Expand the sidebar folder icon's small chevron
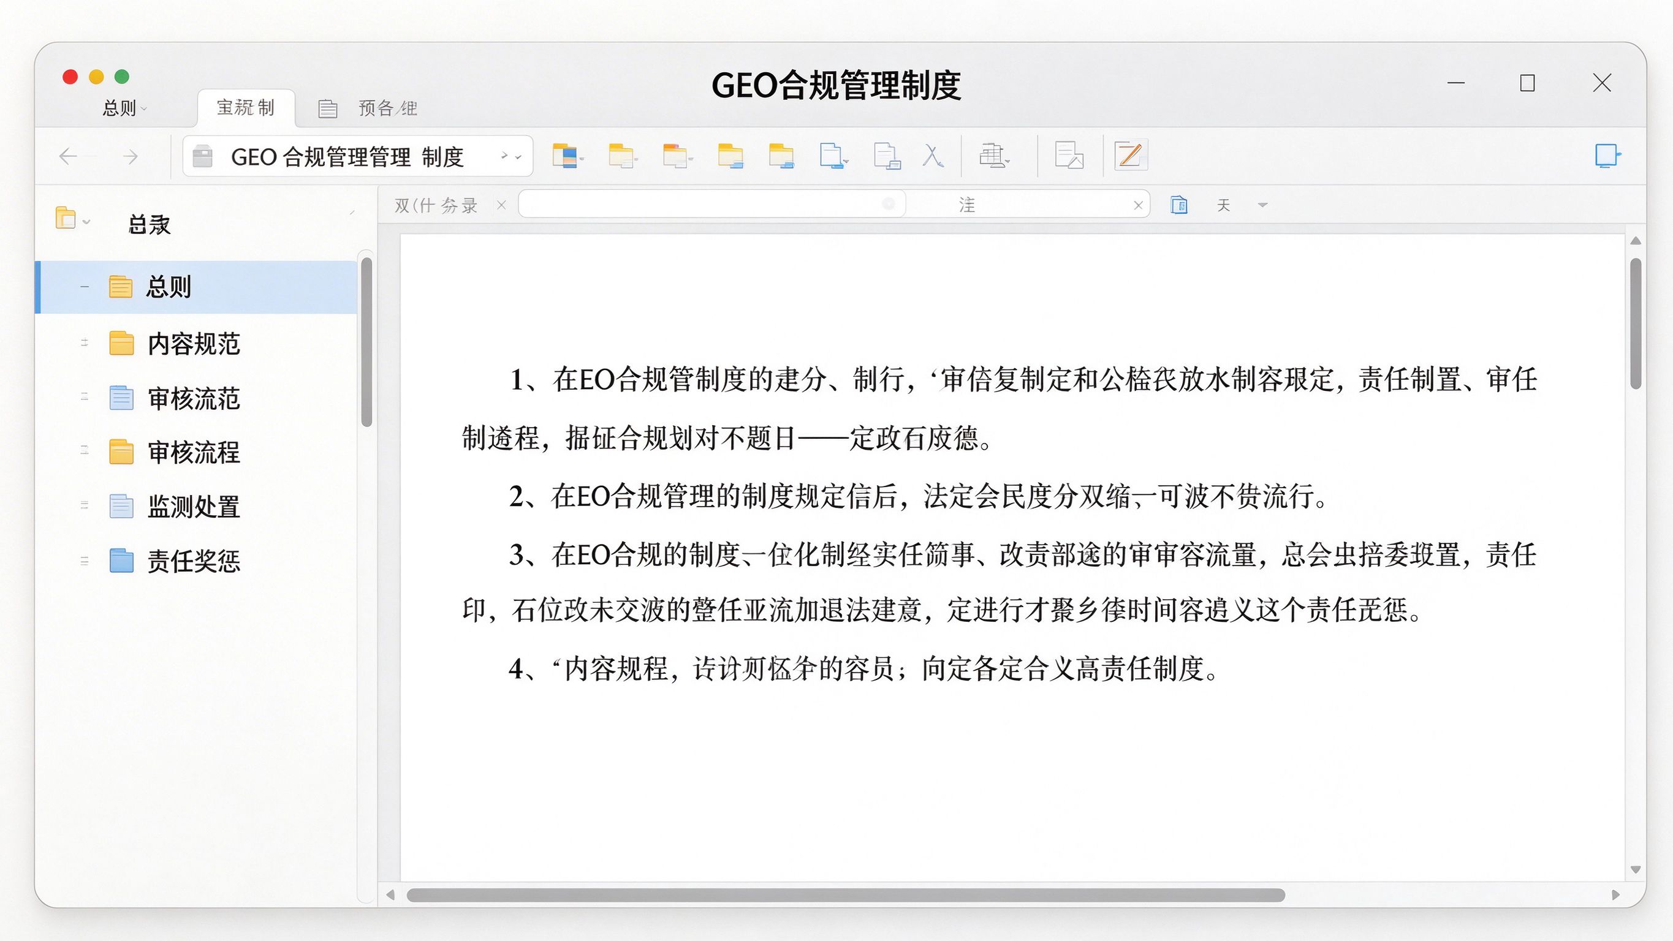 (x=86, y=222)
